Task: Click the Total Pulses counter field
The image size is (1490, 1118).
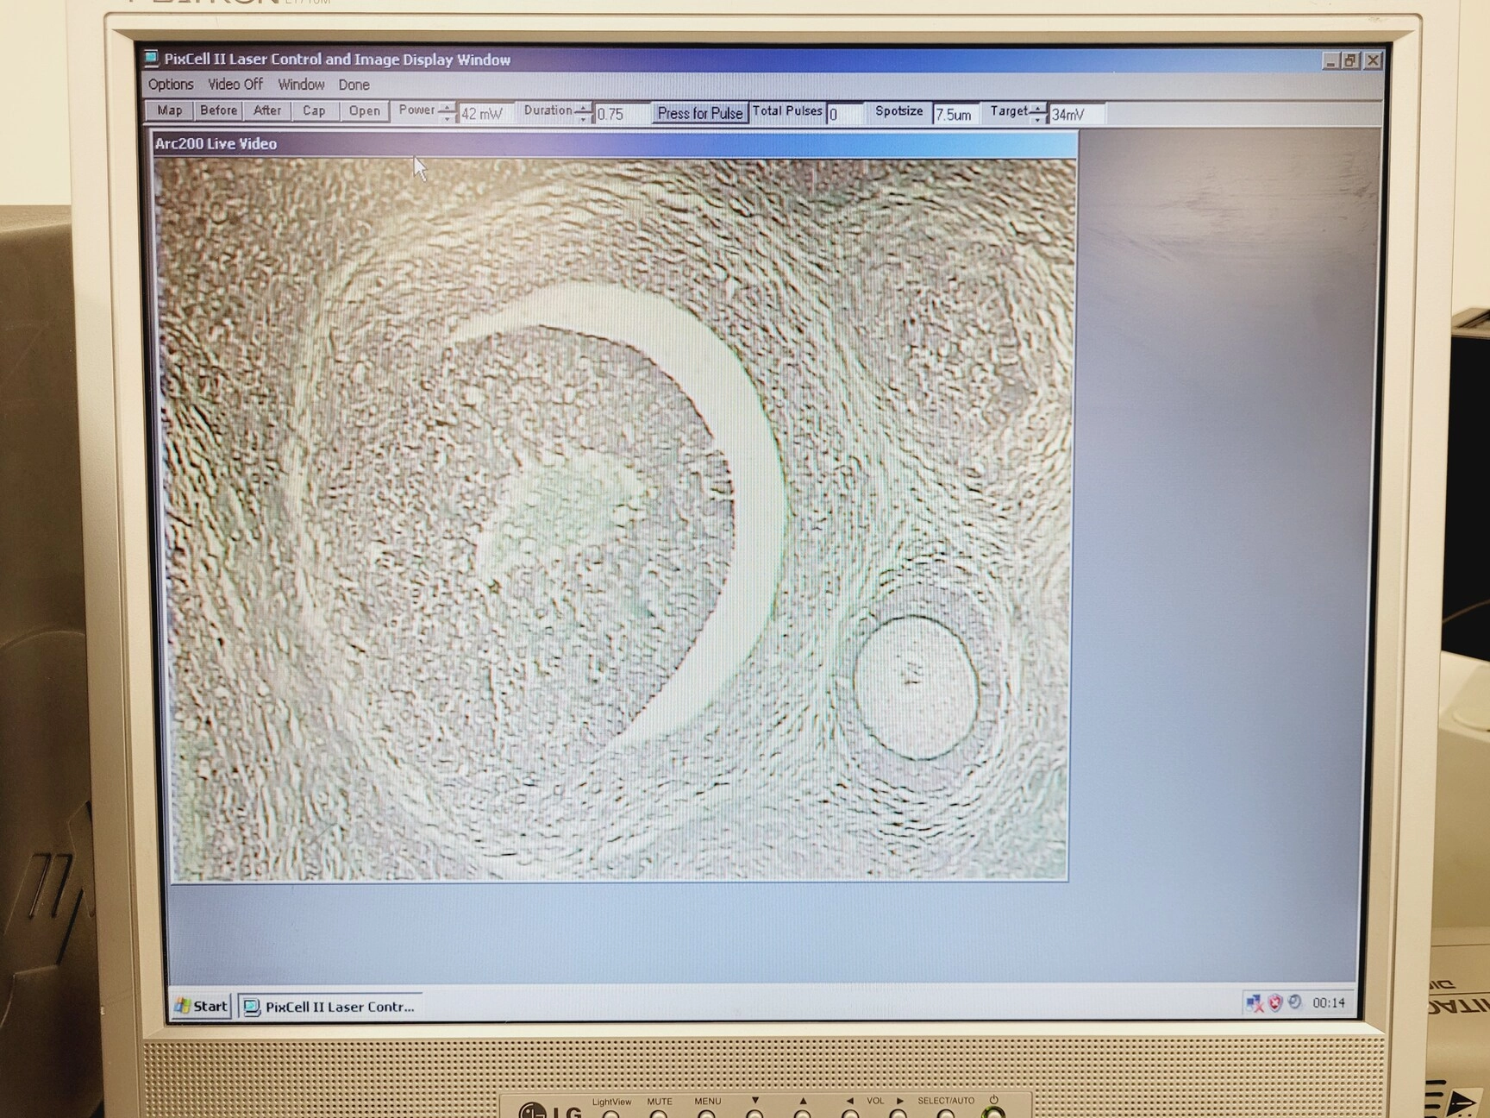Action: (845, 114)
